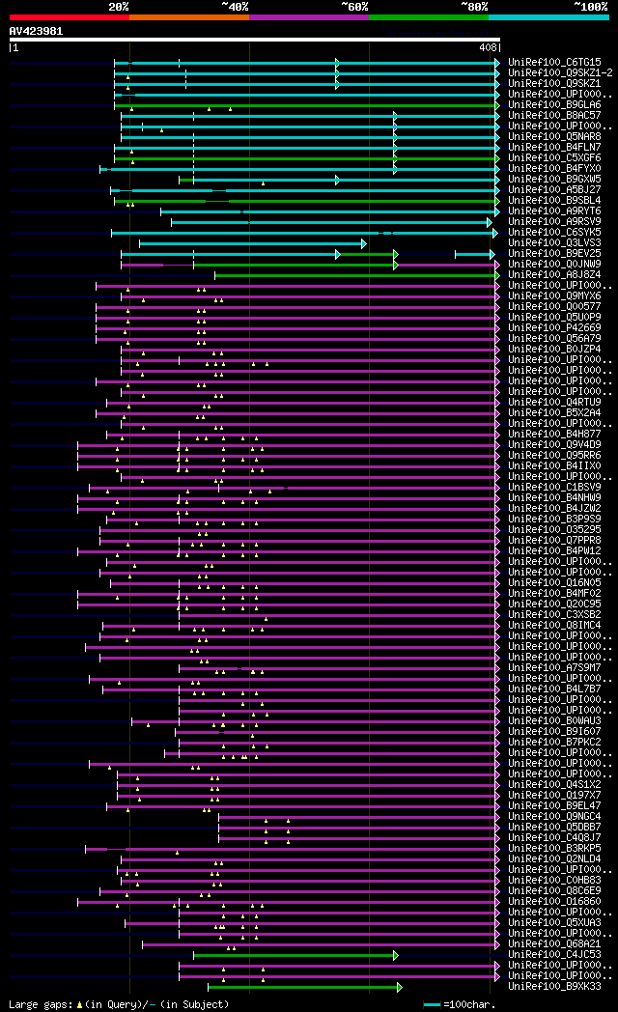Click the UniRef100_B9GXW5 label

click(x=554, y=180)
